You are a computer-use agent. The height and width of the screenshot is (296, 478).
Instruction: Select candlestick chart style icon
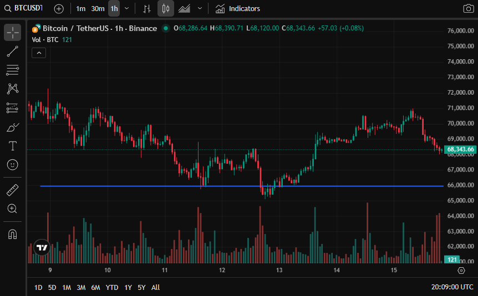point(166,8)
